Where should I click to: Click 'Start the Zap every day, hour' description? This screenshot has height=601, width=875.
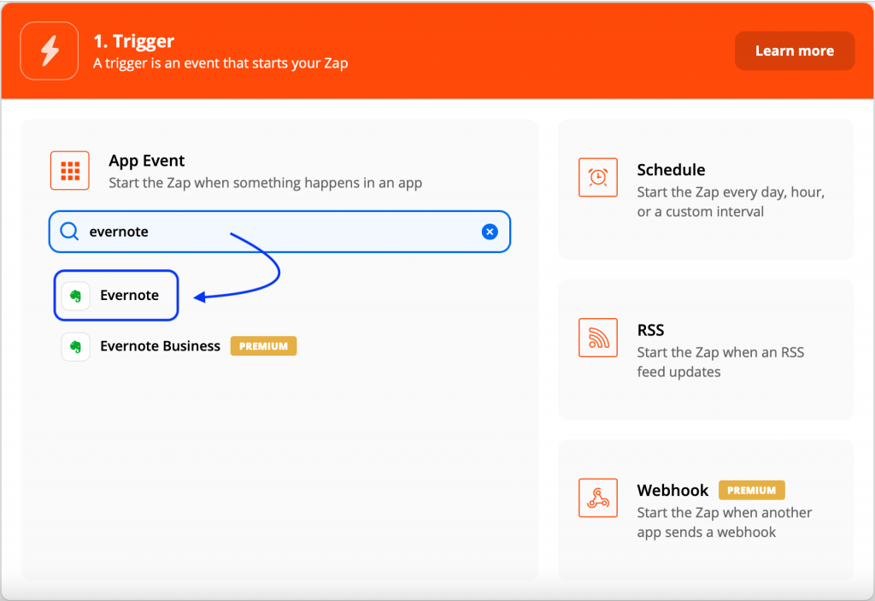tap(731, 202)
